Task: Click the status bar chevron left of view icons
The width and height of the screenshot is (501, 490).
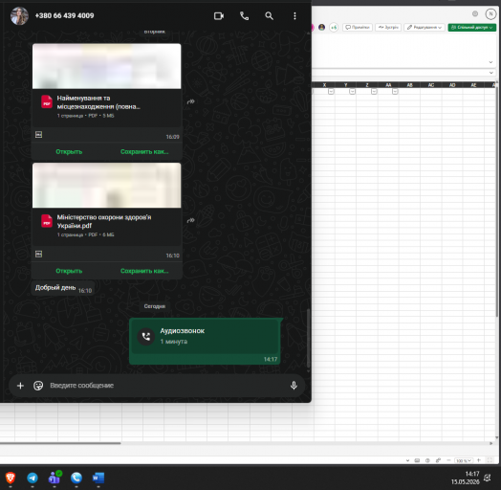Action: [x=407, y=460]
